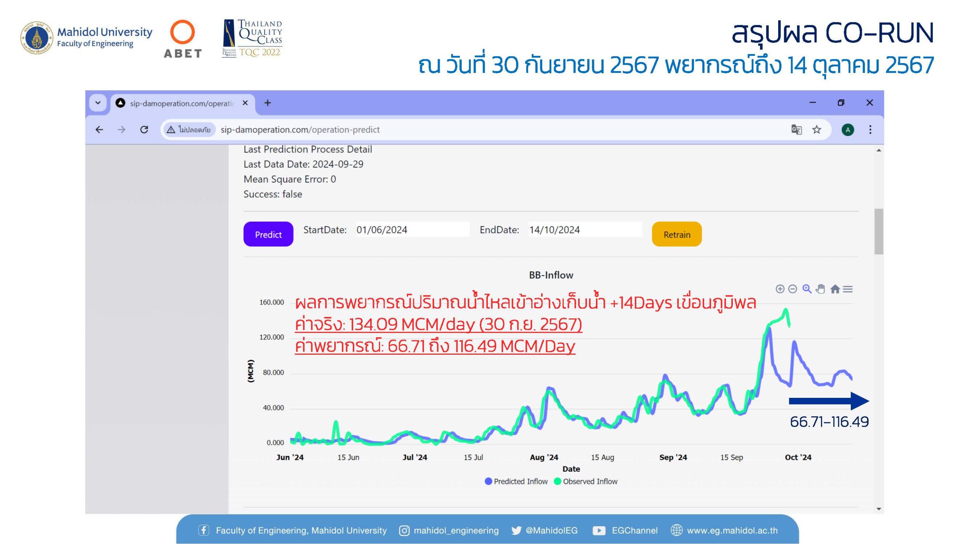
Task: Click the Twitter bird icon in footer
Action: (x=516, y=531)
